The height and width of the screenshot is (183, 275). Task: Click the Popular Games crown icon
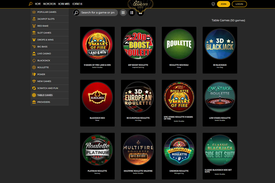click(34, 12)
